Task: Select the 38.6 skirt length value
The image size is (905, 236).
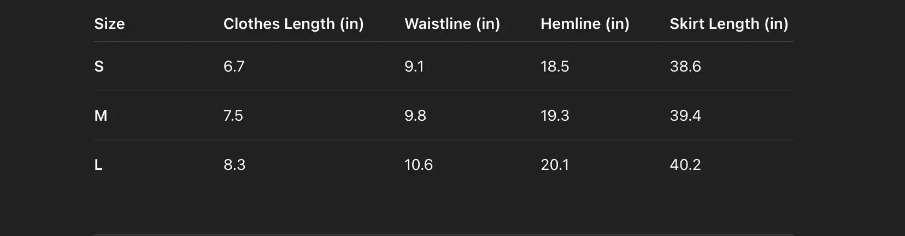Action: point(685,67)
